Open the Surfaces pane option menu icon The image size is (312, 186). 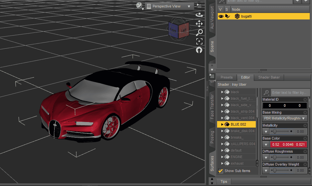click(212, 76)
